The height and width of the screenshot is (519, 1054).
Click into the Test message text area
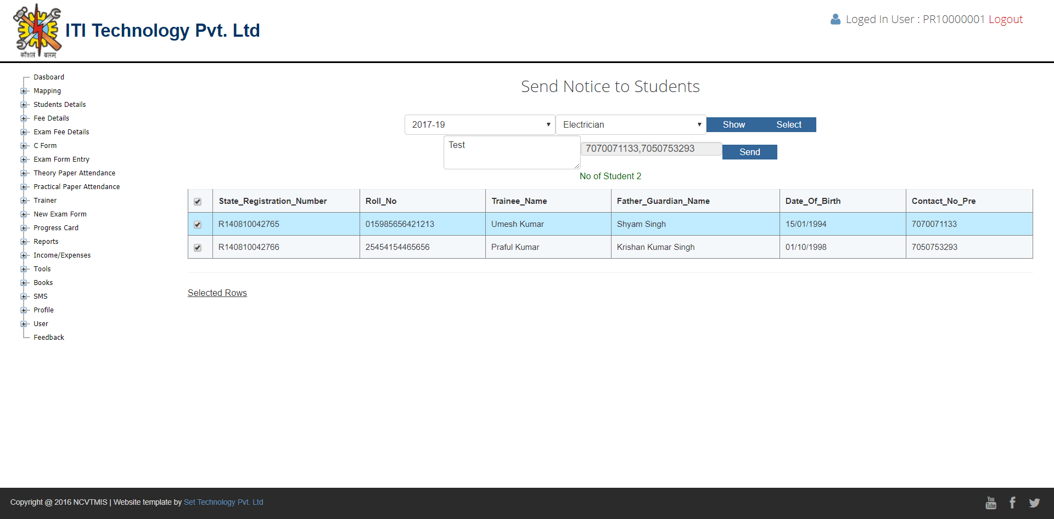511,152
